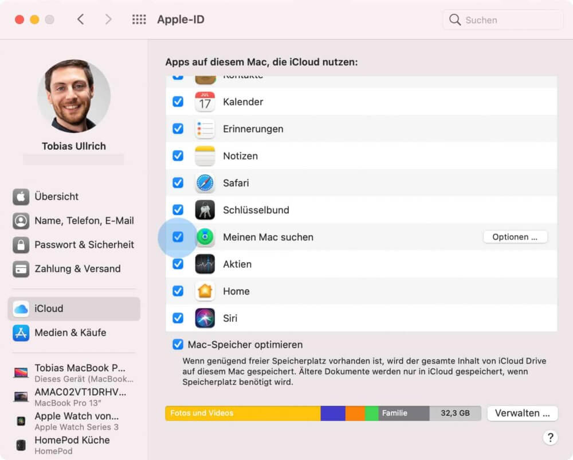Screen dimensions: 573x460
Task: Click the Schlüsselbund keychain icon
Action: click(x=205, y=210)
